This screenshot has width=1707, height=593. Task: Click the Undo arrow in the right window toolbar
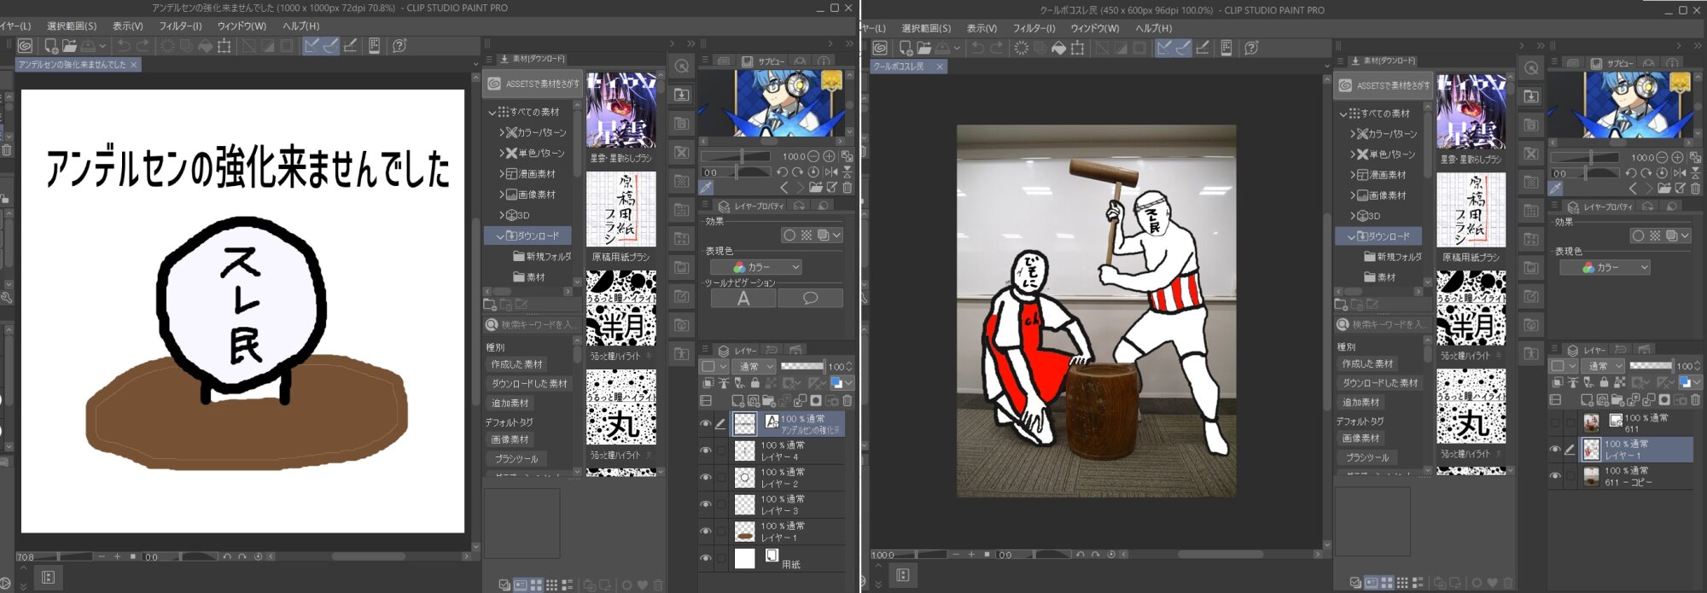click(977, 48)
